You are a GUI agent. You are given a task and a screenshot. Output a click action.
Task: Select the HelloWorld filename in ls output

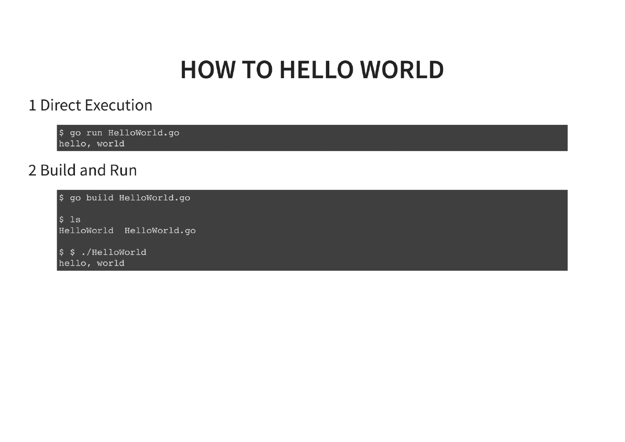click(86, 230)
